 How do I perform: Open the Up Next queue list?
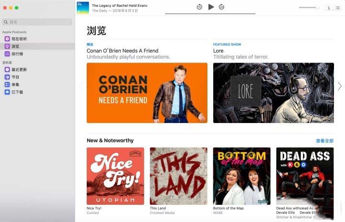coord(337,8)
